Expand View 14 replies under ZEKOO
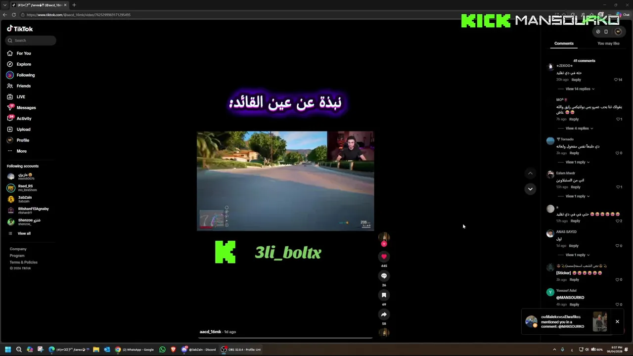The image size is (633, 356). pos(580,89)
